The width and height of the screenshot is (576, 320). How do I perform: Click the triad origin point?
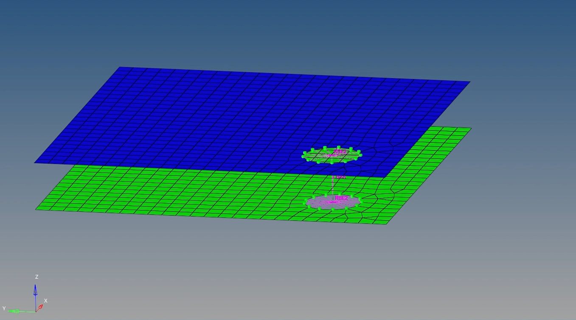tap(36, 312)
